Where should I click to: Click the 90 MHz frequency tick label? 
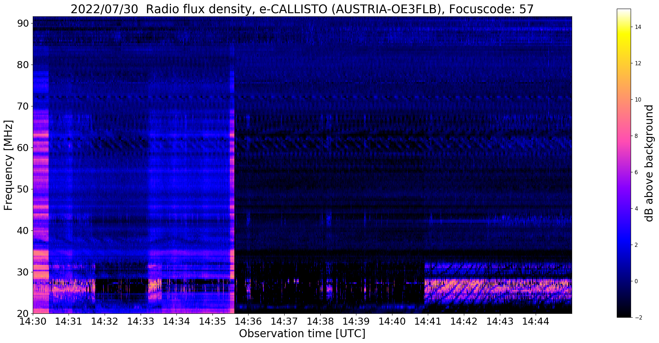click(23, 23)
